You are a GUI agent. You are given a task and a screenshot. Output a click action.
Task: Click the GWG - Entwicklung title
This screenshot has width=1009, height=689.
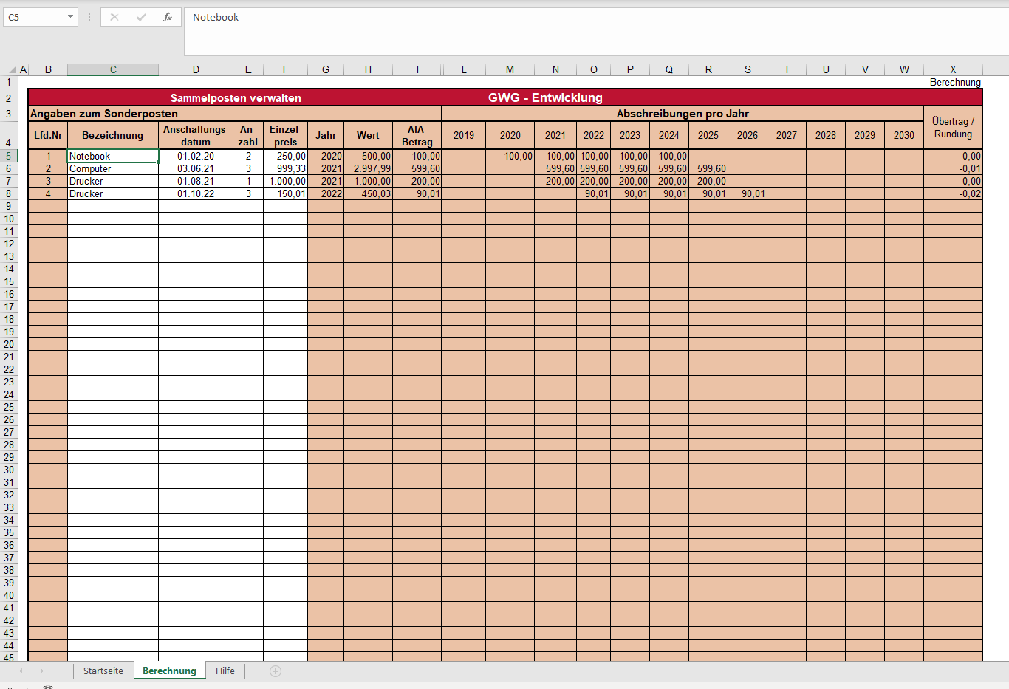[545, 97]
